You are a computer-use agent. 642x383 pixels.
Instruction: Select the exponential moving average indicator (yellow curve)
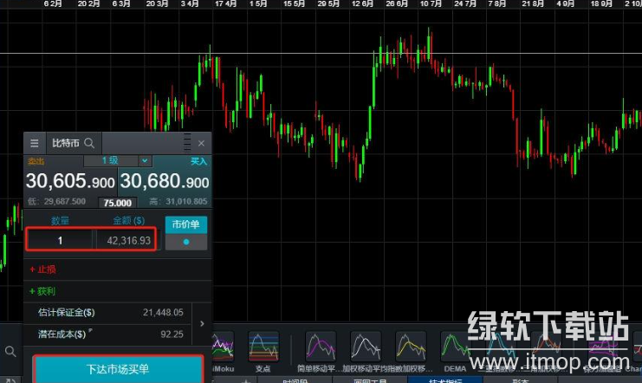coord(411,348)
